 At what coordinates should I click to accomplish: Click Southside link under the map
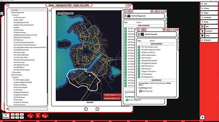90,102
